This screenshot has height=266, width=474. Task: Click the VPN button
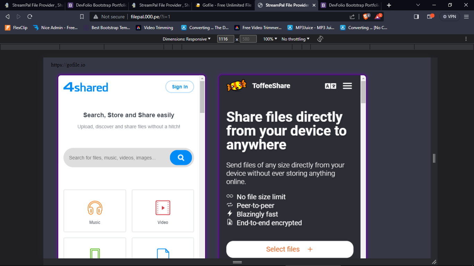(x=450, y=17)
